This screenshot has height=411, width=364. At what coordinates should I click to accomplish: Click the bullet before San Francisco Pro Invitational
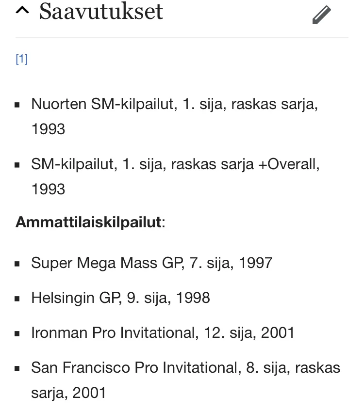[x=18, y=369]
